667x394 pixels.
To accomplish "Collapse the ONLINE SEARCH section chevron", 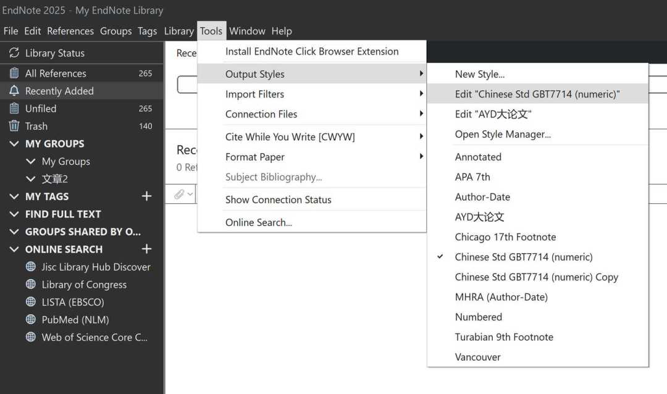I will pyautogui.click(x=14, y=249).
